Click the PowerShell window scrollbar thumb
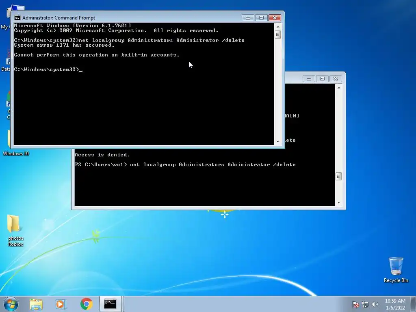The width and height of the screenshot is (416, 312). point(338,176)
